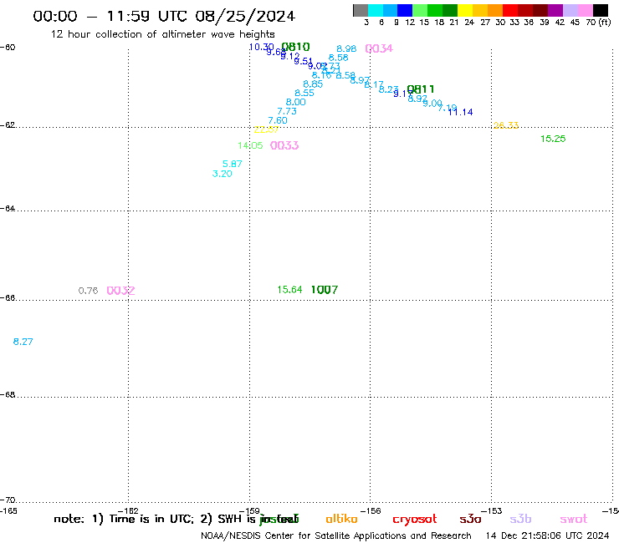Screen dimensions: 619x543
Task: Click the timestamp '14 Dec 21:58:06 UTC 2024'
Action: (x=548, y=536)
